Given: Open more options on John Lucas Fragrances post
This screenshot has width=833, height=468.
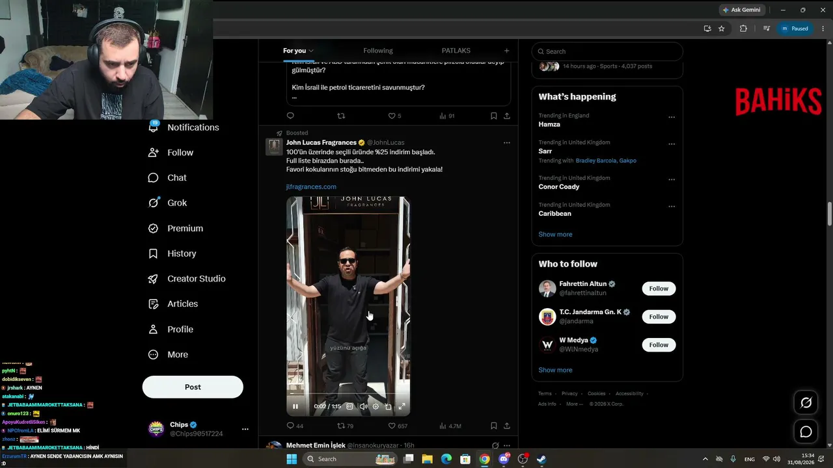Looking at the screenshot, I should point(507,142).
